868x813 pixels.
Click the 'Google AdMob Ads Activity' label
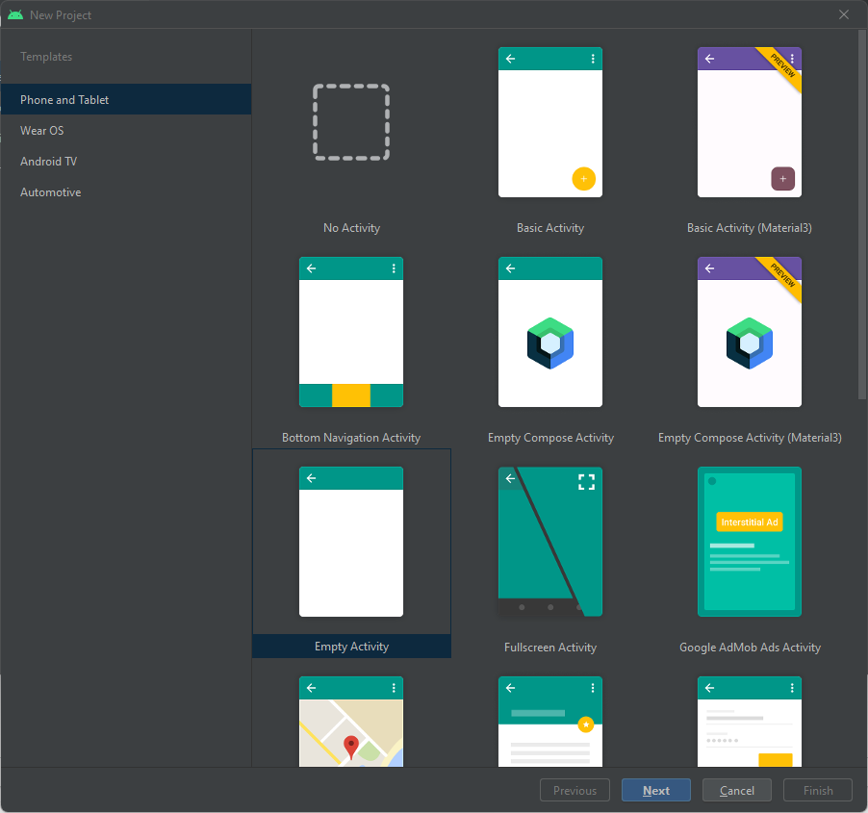[x=750, y=648]
